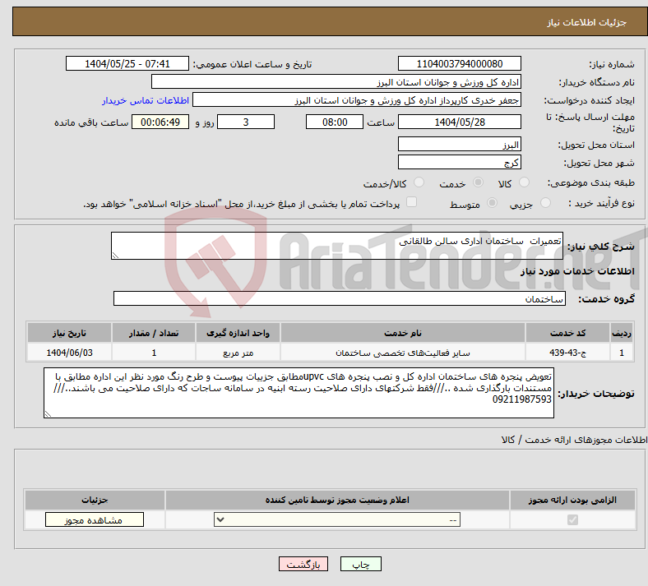The height and width of the screenshot is (586, 648).
Task: Click the توضیحات خریدار text area
Action: [x=299, y=393]
